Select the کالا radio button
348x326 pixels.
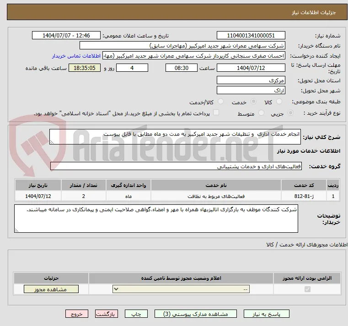click(279, 102)
